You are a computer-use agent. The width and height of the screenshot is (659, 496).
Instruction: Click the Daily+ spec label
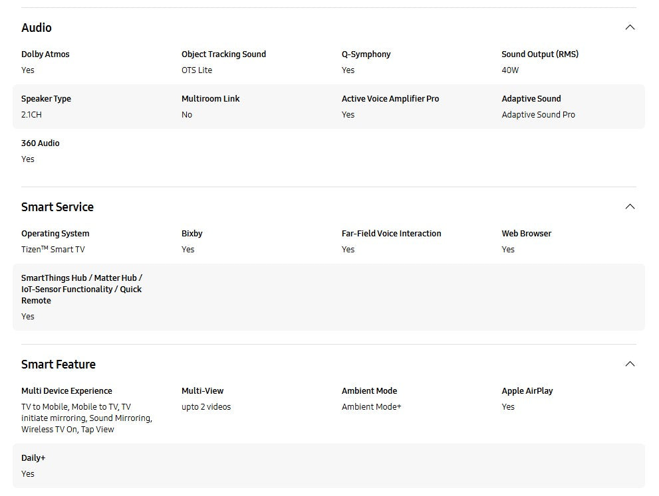(33, 458)
